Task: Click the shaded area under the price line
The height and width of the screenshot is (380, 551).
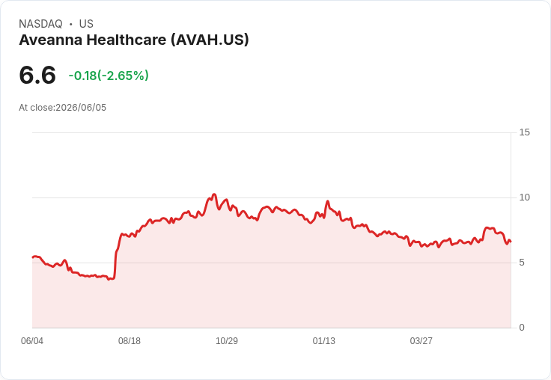Action: 271,281
